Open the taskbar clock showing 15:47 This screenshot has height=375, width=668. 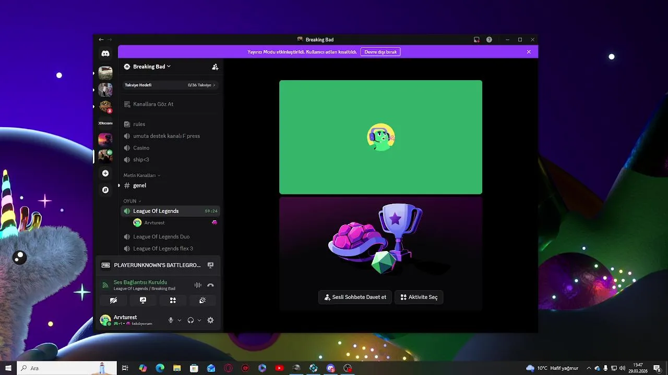tap(638, 368)
